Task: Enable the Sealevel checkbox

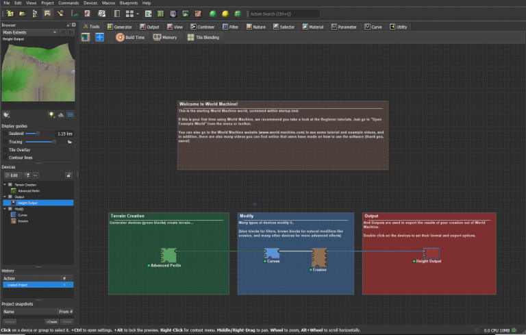Action: [5, 134]
